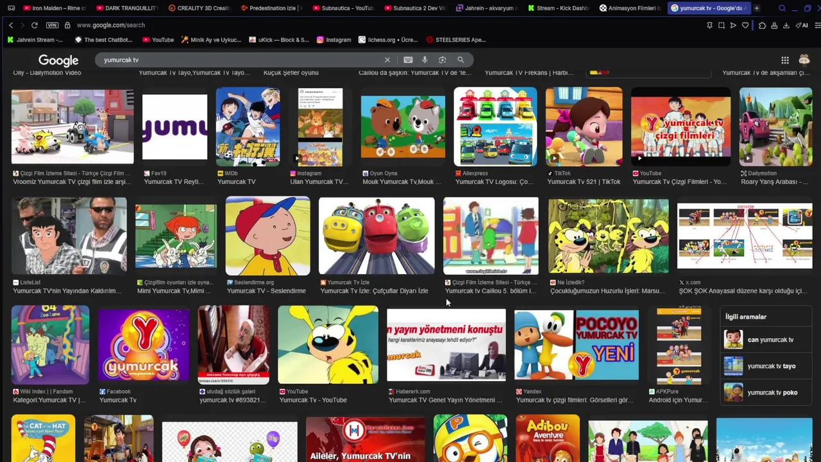Open the Mimi Yumurcak TV rabbit image
Screen dimensions: 821x462
[176, 235]
